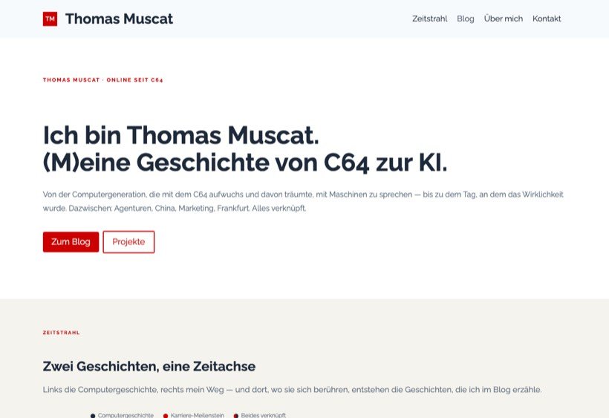Click the 'THOMAS MUSCAT · ONLINE SEIT C64' tagline

click(103, 80)
